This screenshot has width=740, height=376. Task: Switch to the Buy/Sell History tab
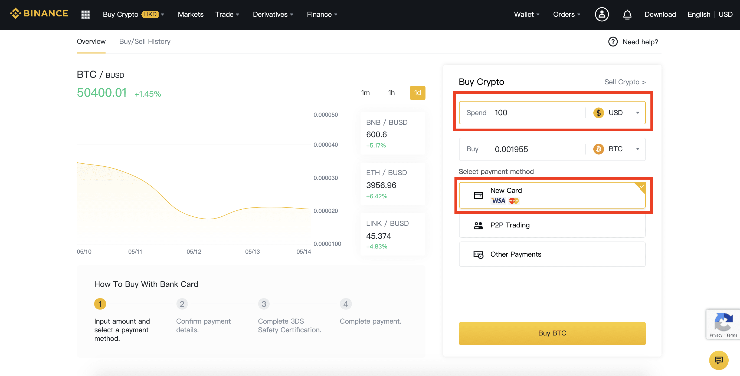145,42
